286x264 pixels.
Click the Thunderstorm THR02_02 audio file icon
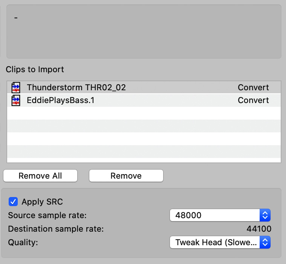[x=16, y=88]
